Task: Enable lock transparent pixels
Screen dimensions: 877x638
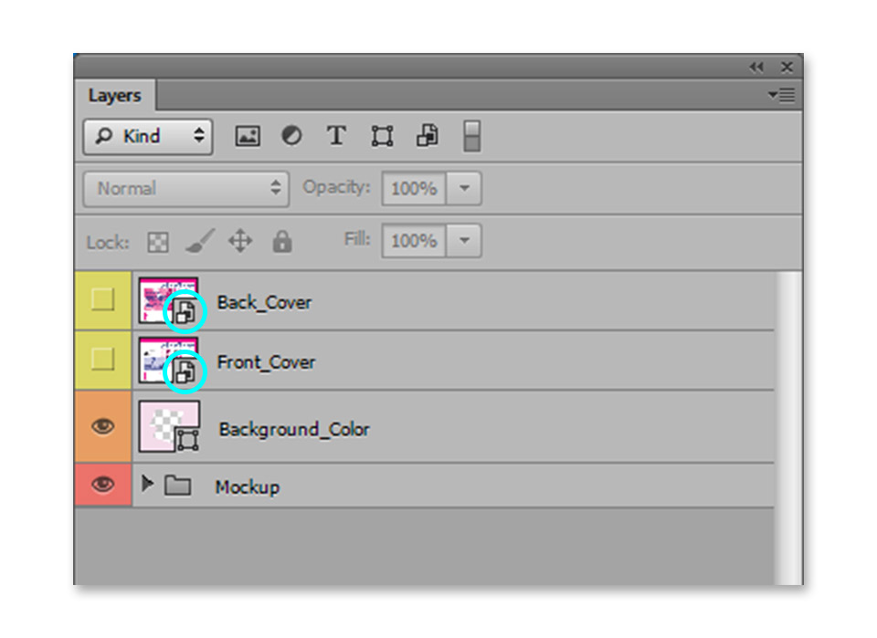Action: 158,242
